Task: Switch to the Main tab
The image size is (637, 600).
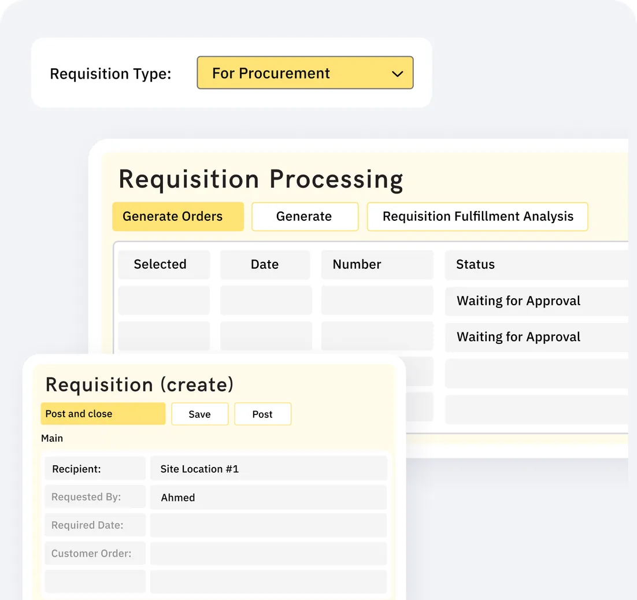Action: tap(52, 438)
